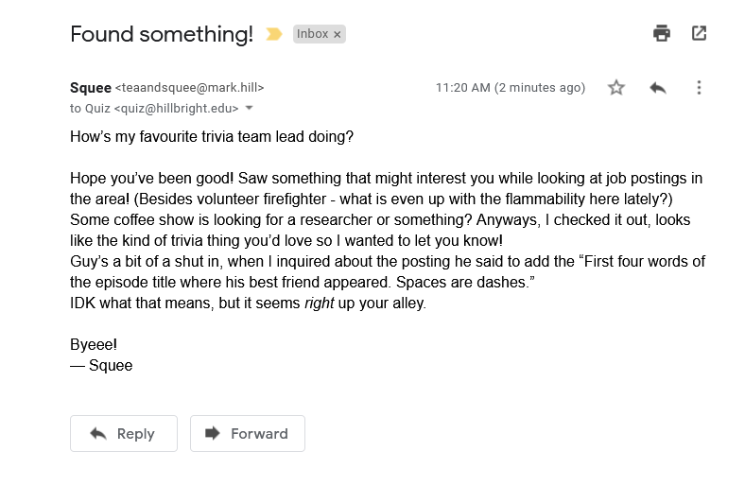Click the bottom Forward button
This screenshot has height=503, width=745.
[x=248, y=433]
